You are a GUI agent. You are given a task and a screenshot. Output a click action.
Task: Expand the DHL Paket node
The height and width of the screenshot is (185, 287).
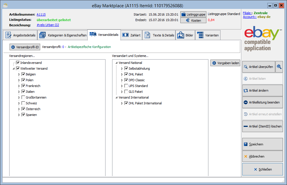(x=122, y=75)
